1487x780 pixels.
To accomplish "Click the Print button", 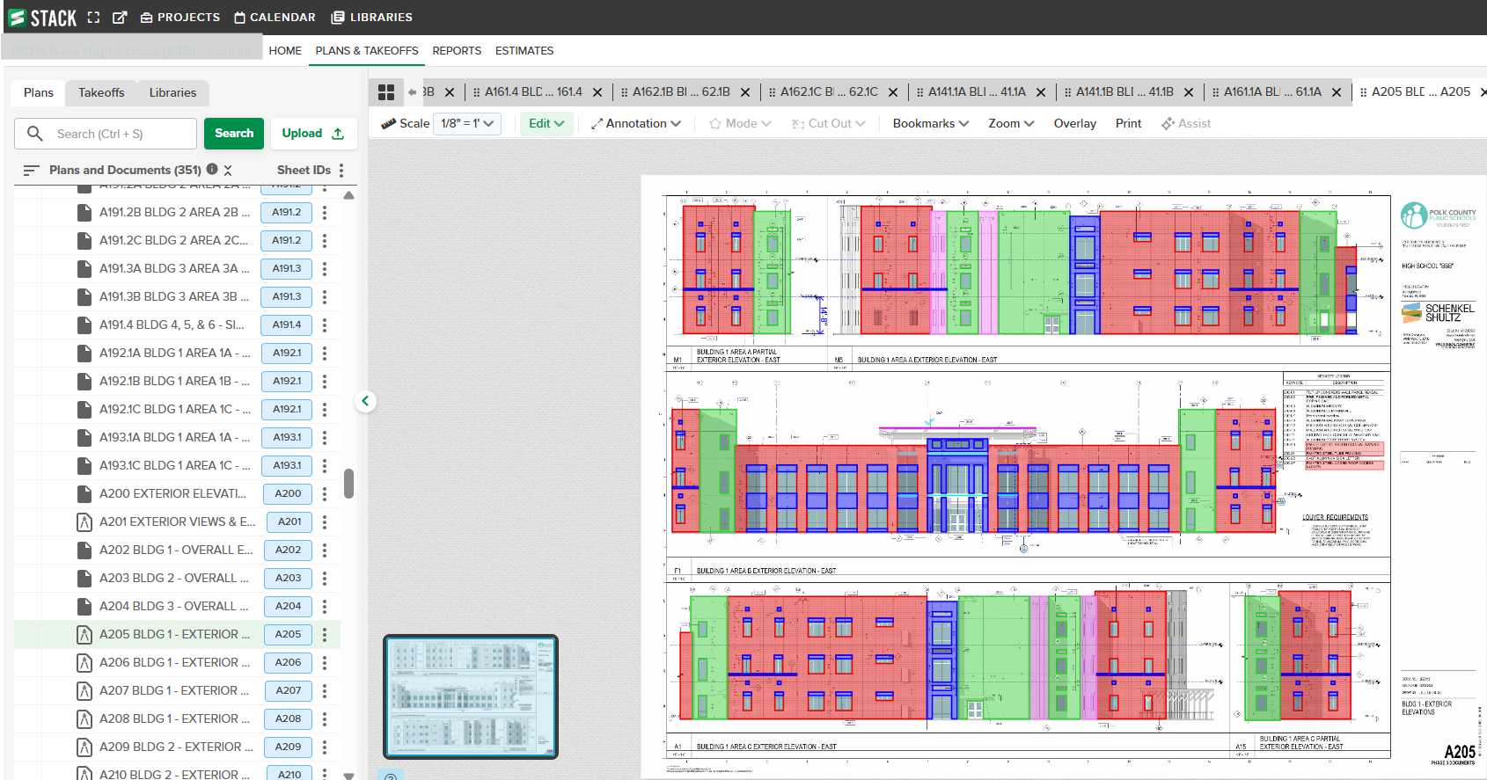I will tap(1128, 124).
